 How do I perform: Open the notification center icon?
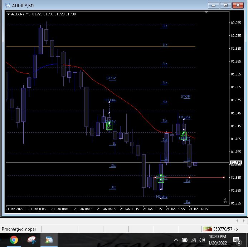(x=237, y=240)
